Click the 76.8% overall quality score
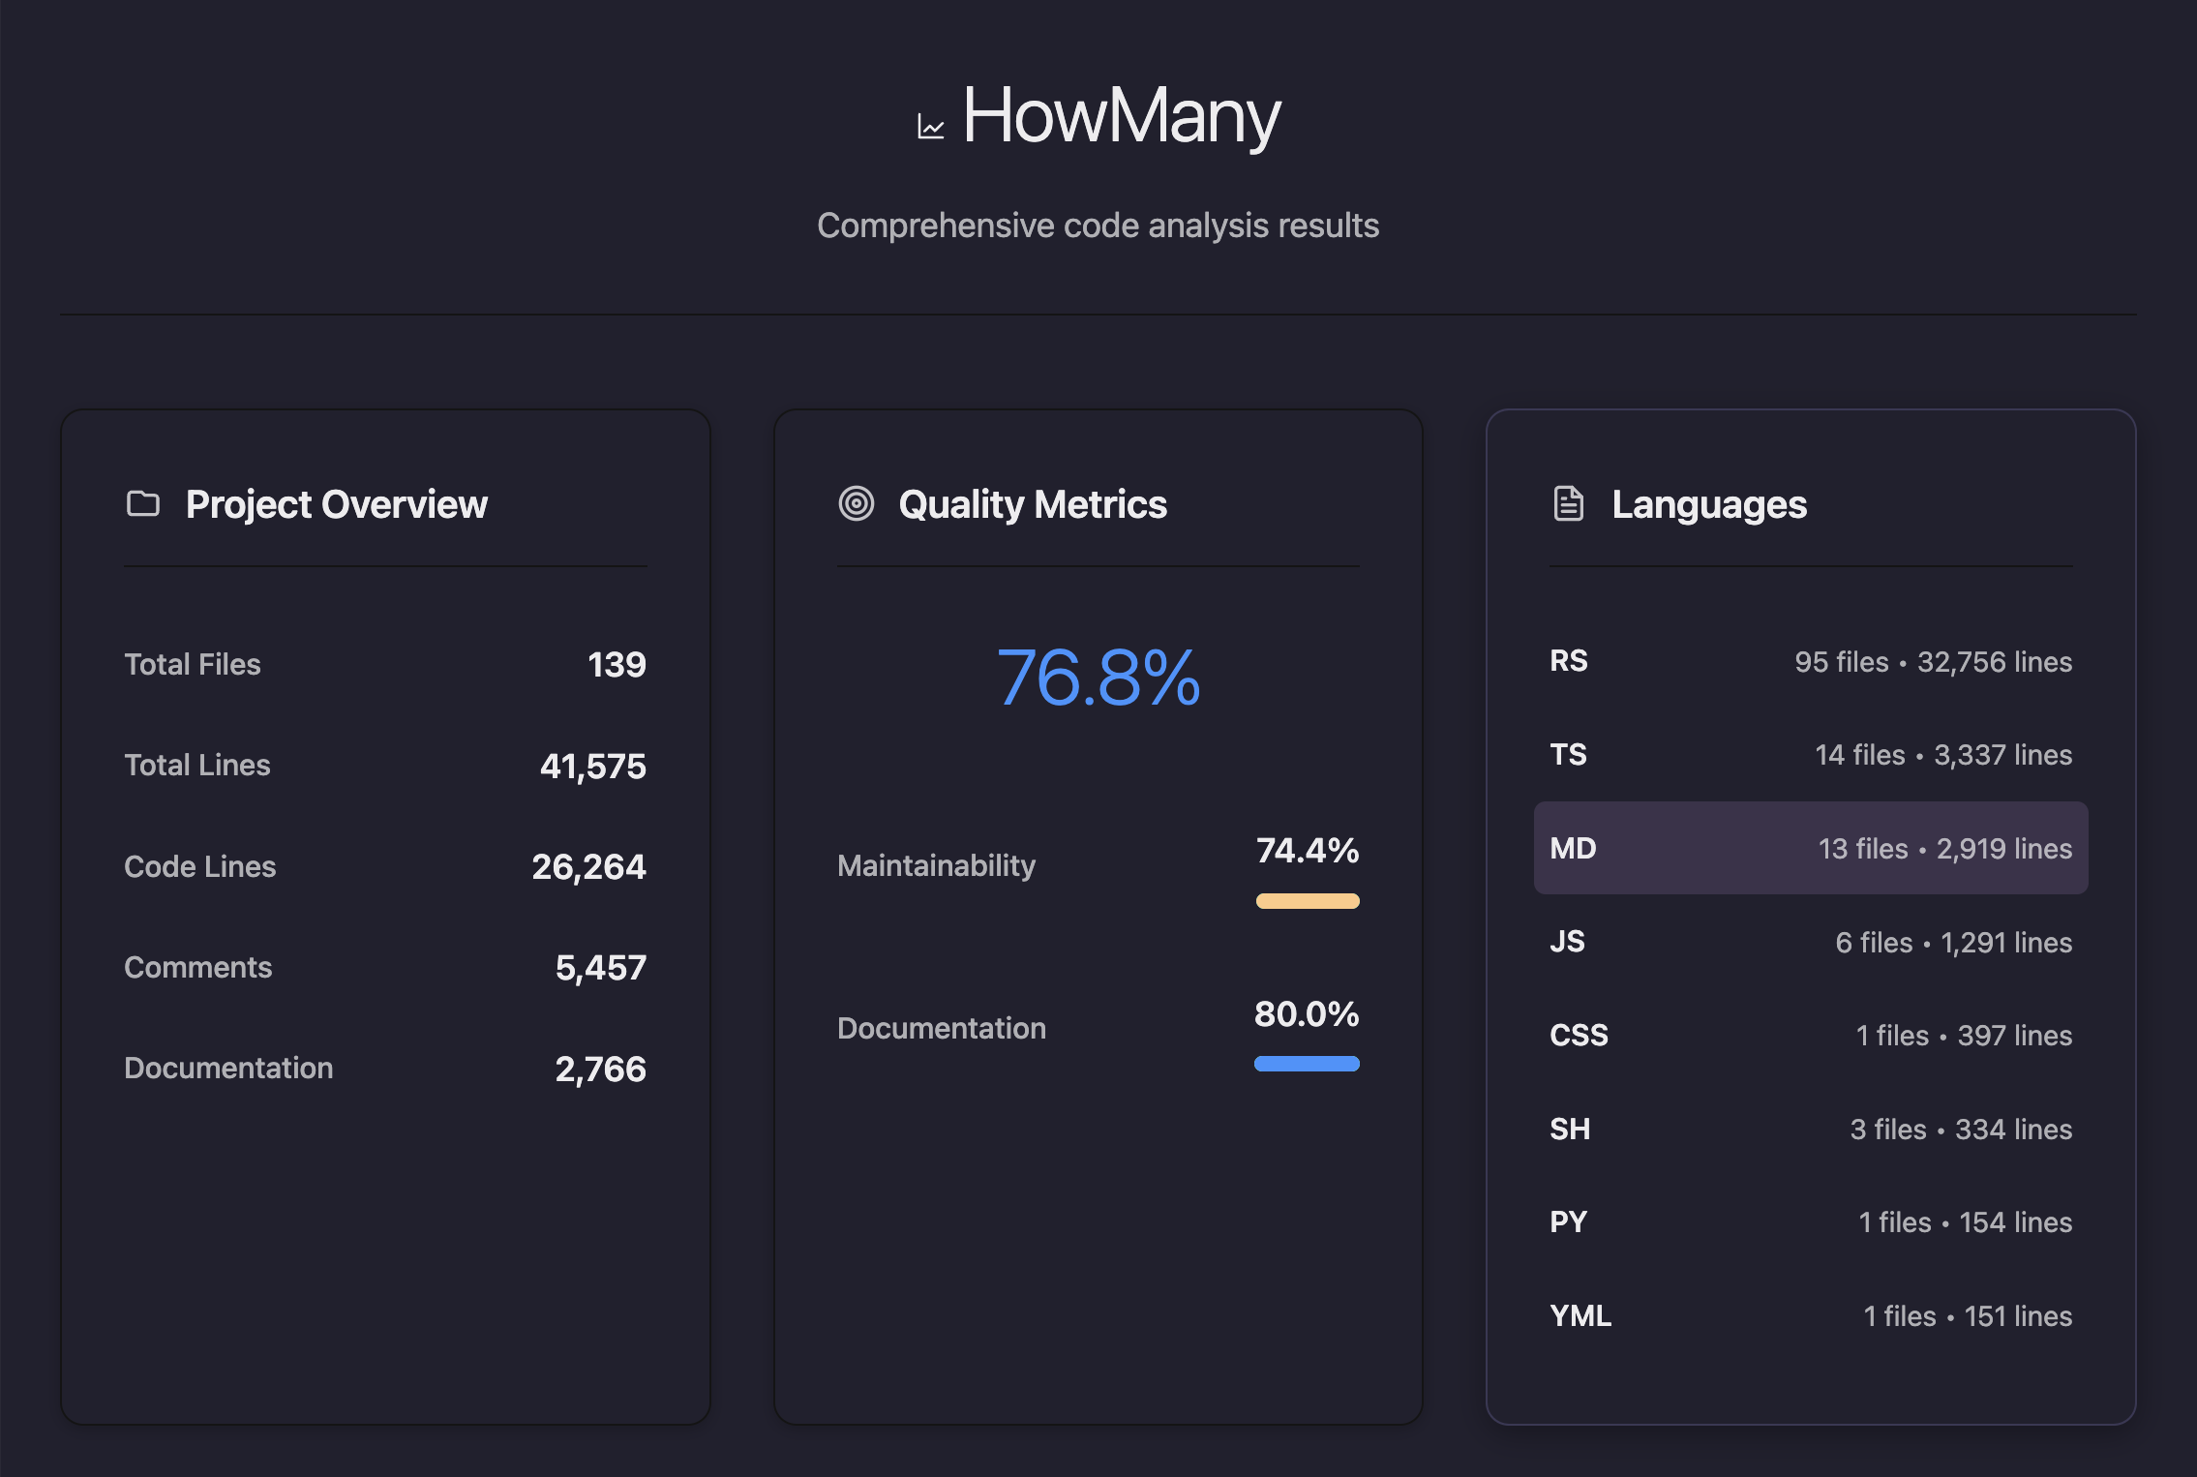This screenshot has width=2197, height=1477. (1098, 678)
